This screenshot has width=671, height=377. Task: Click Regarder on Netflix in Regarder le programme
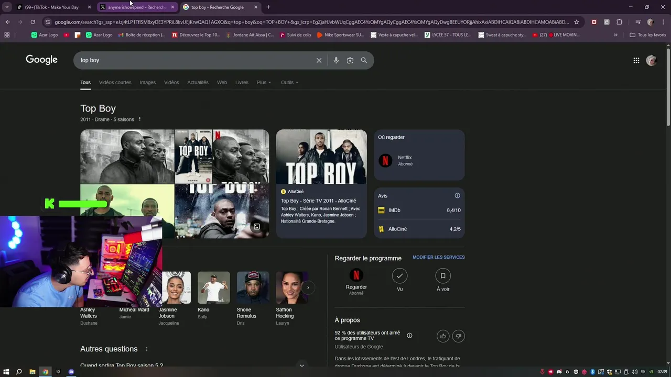point(356,282)
